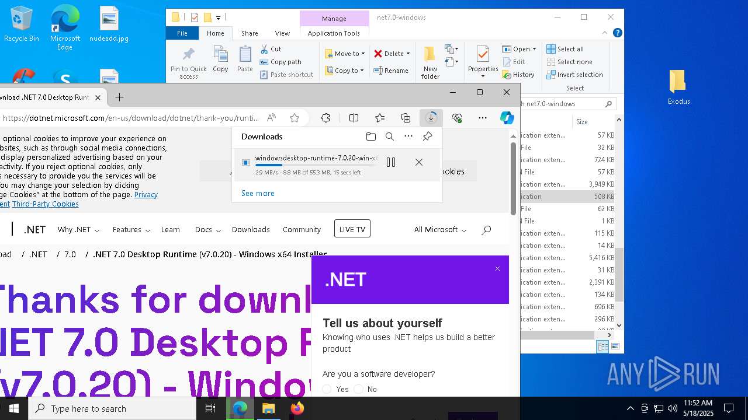Screen dimensions: 748x420
Task: Switch to Share tab in File Explorer
Action: pos(250,33)
